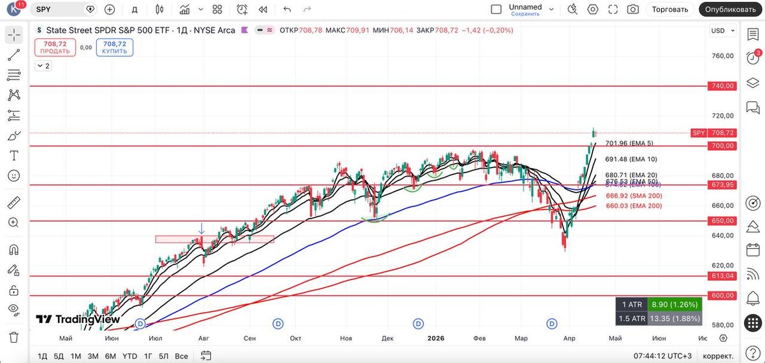This screenshot has width=765, height=363.
Task: Open the Д timeframe interval selector
Action: click(134, 10)
